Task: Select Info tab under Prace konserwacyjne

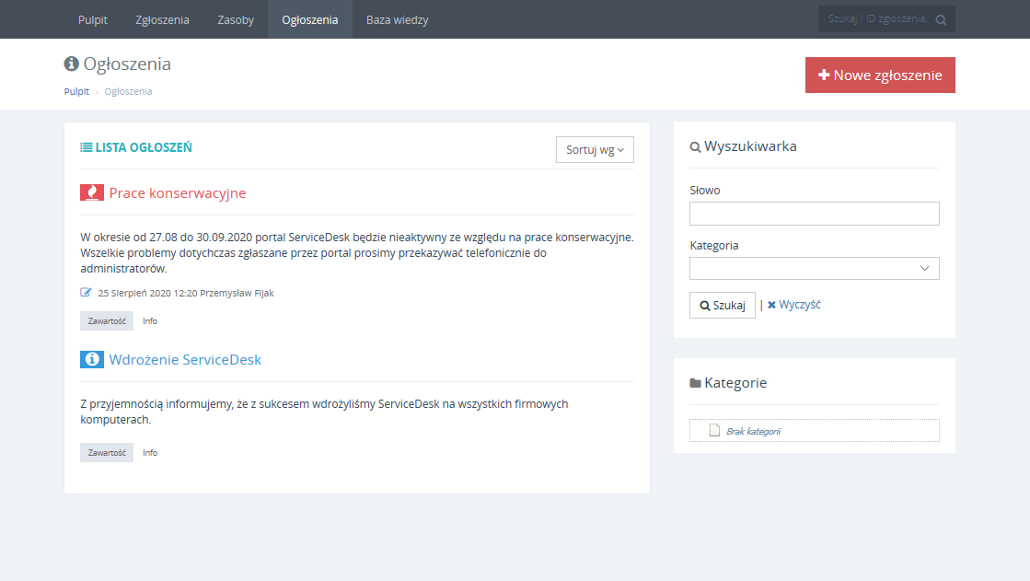Action: click(150, 320)
